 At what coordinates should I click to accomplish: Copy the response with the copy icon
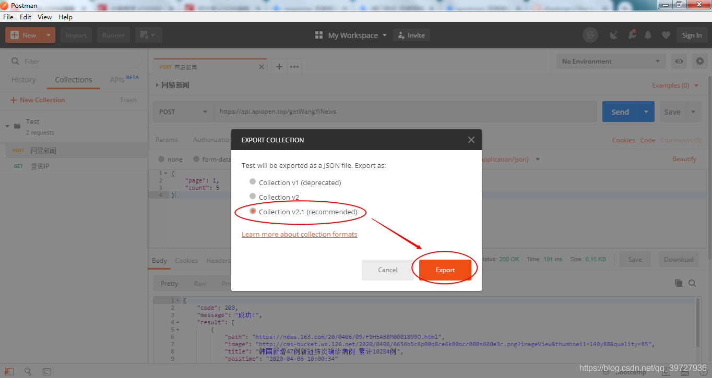click(x=678, y=283)
